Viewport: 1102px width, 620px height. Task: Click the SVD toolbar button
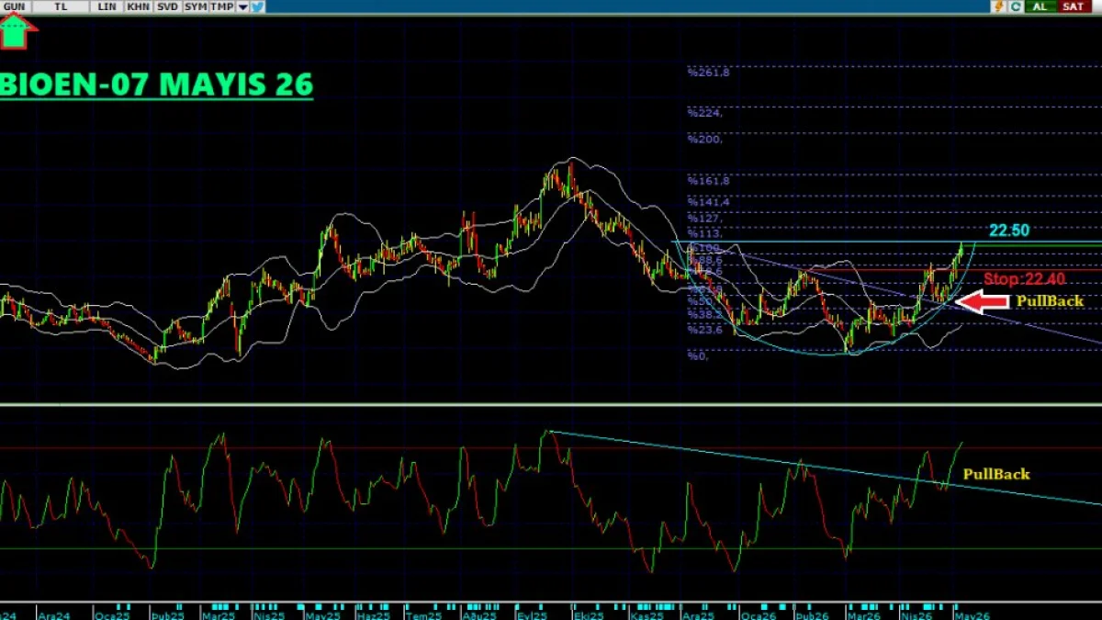[167, 6]
